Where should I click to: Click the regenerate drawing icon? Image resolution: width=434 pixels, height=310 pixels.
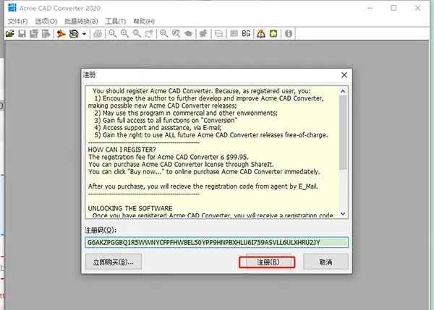point(203,34)
